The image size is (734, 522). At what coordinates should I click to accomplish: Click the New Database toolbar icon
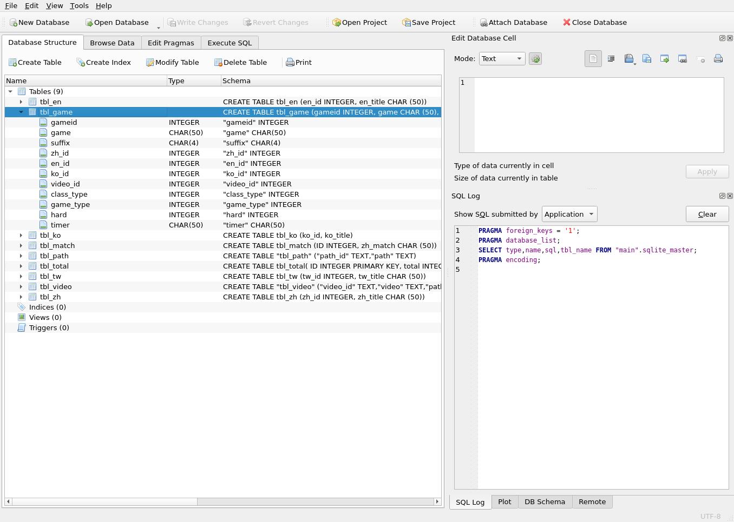(14, 23)
